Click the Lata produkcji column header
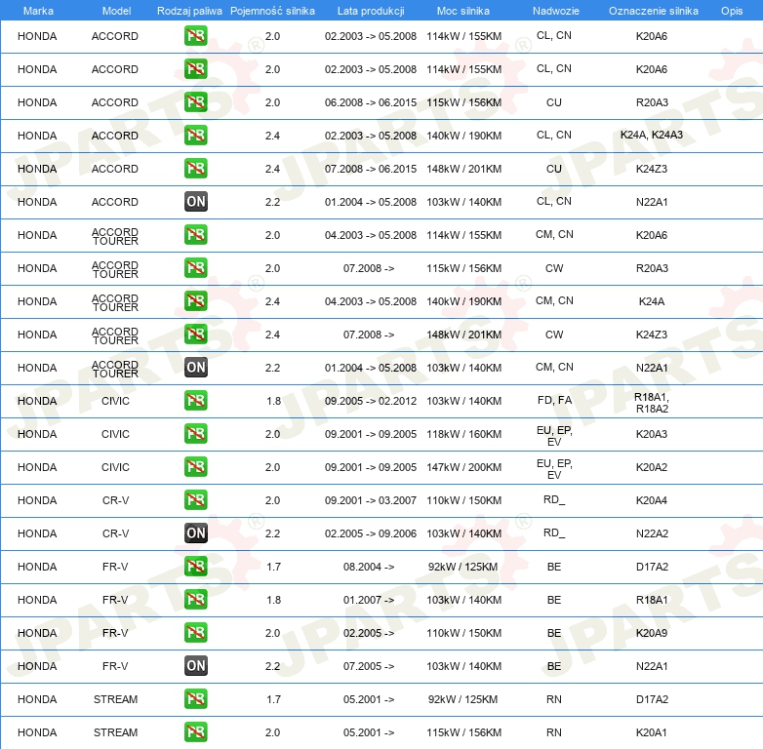Screen dimensions: 763x749 pos(371,11)
